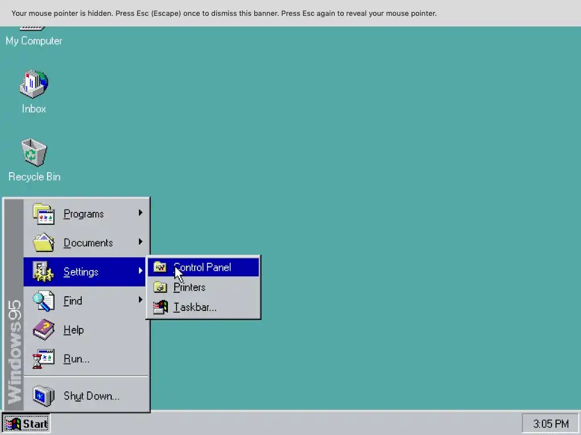Screen dimensions: 581x435
Task: Click the Recycle Bin label text
Action: 34,177
